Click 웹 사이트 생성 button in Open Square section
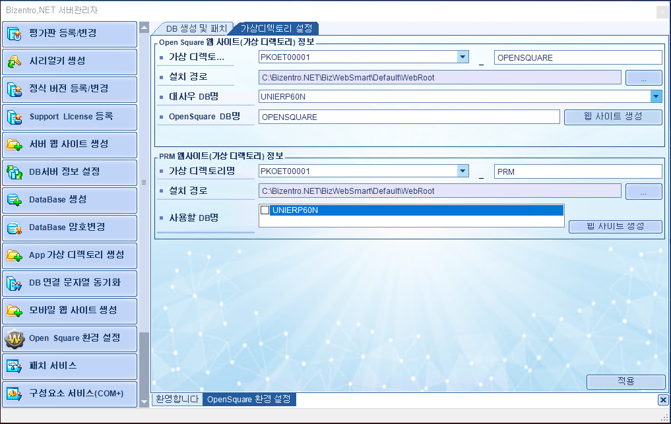This screenshot has height=424, width=671. (613, 117)
